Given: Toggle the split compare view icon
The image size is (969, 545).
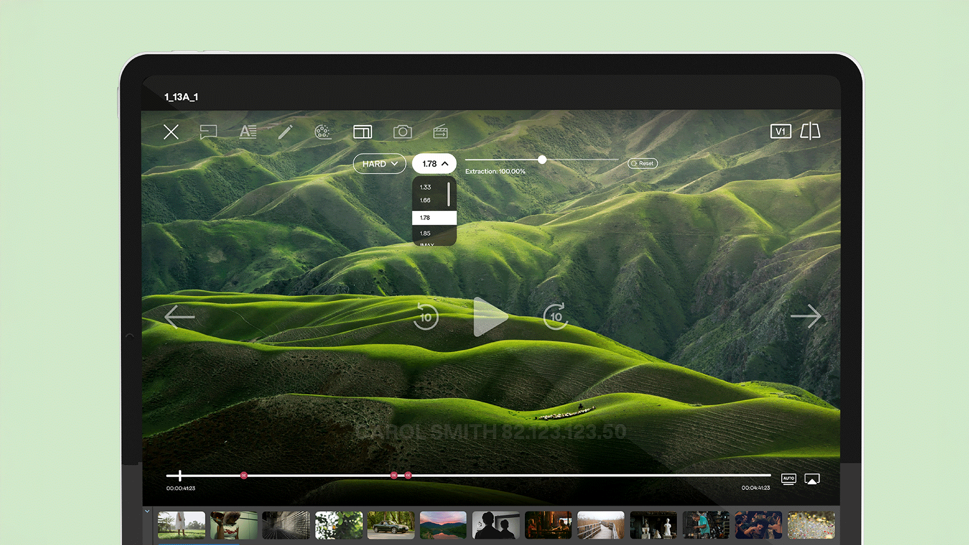Looking at the screenshot, I should coord(810,132).
